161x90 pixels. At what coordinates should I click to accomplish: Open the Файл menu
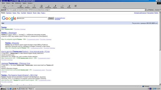tap(3, 3)
